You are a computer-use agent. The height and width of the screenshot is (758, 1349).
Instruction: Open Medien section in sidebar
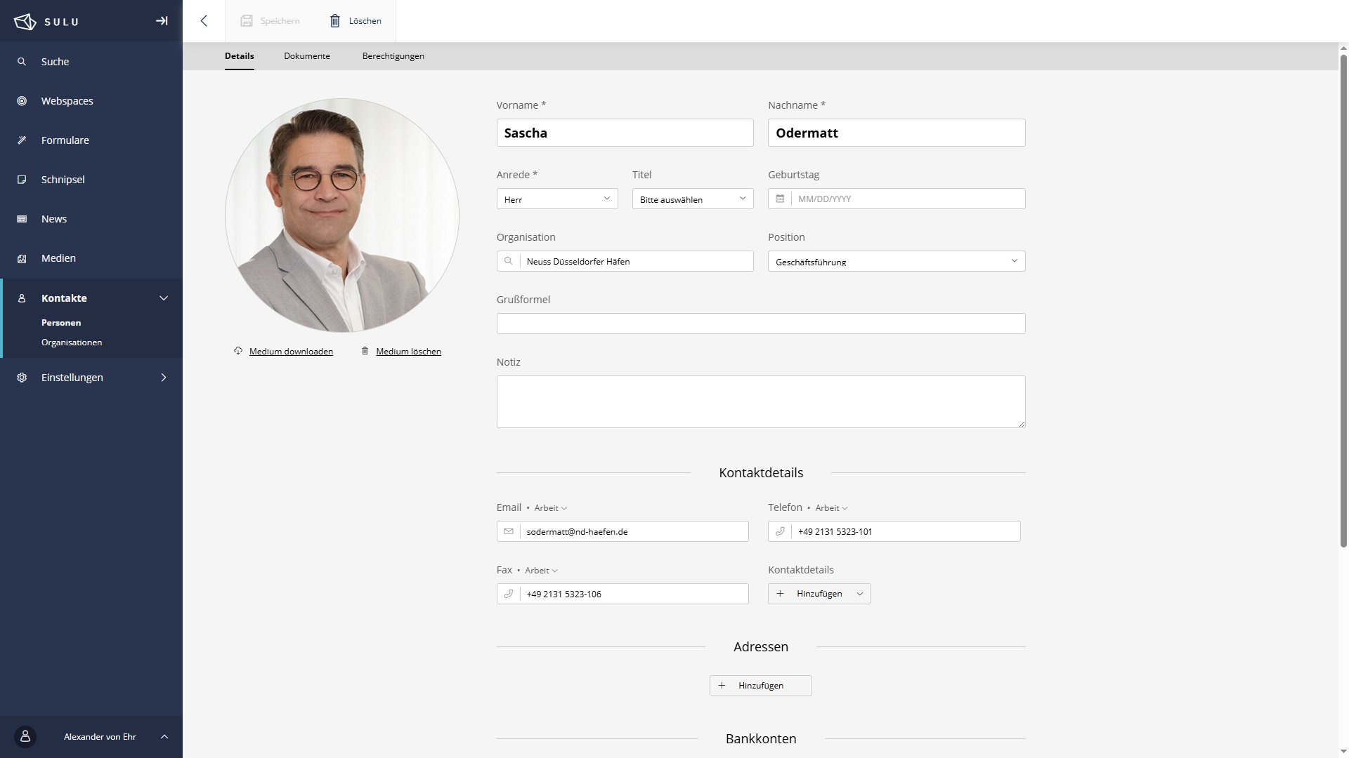[x=58, y=258]
